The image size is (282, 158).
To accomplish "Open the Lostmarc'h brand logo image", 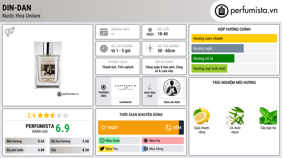I will [x=125, y=87].
